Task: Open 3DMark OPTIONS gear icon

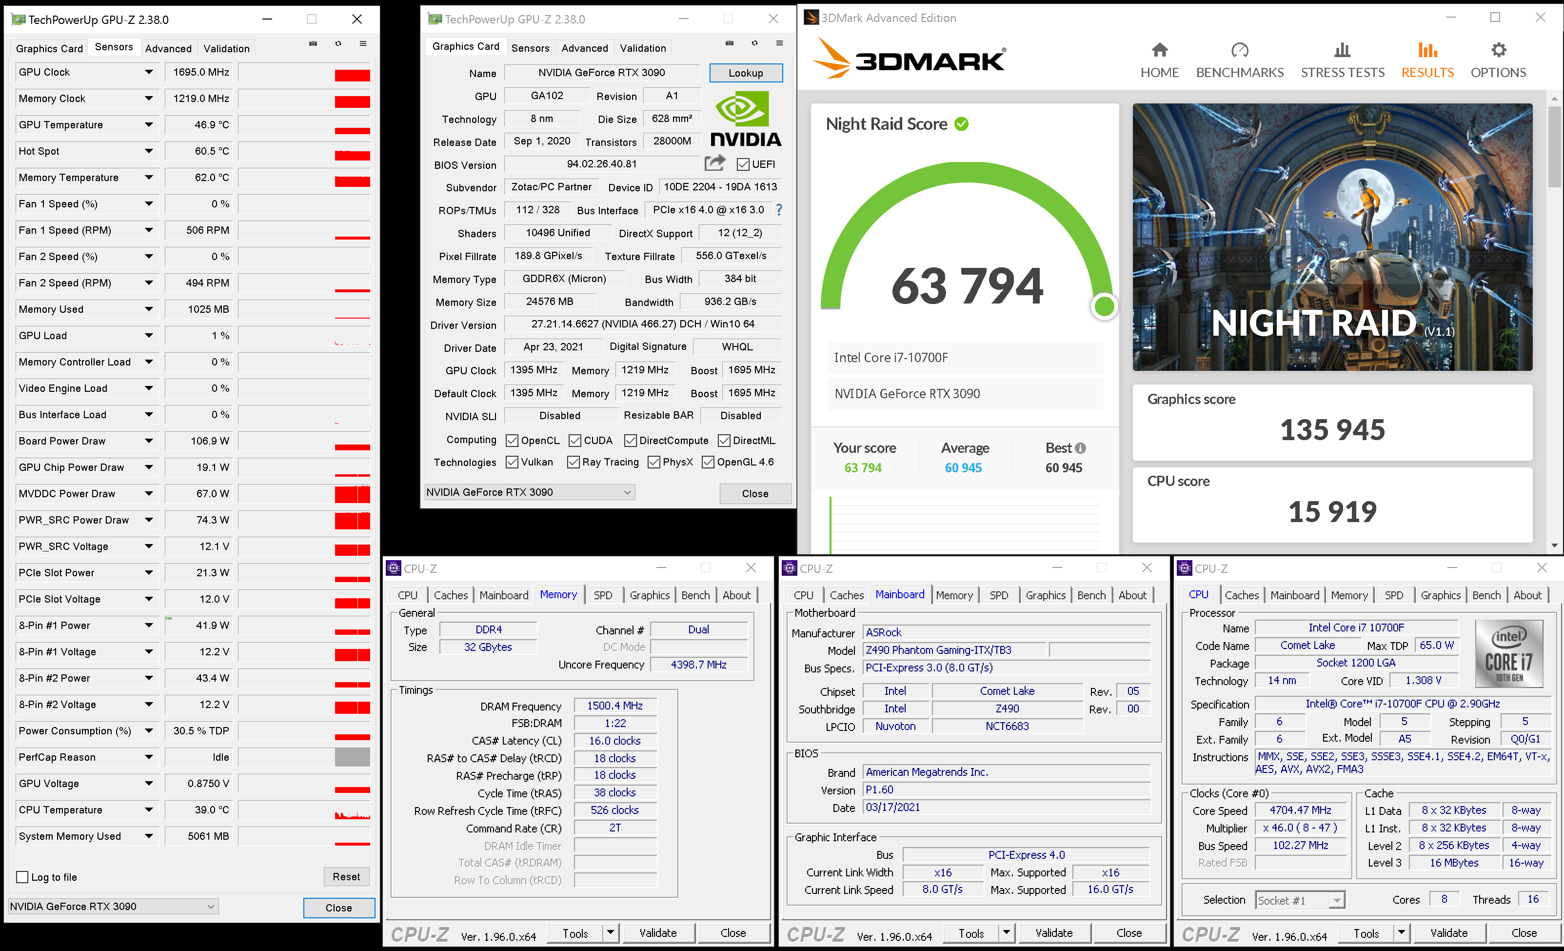Action: 1498,50
